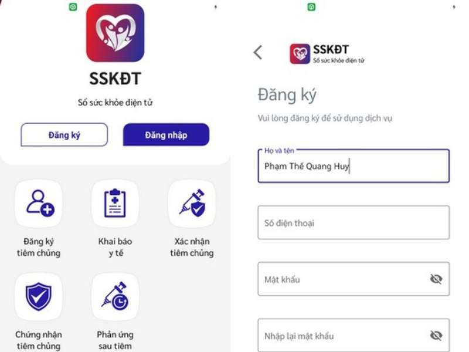Click the Đăng nhập filled button
This screenshot has width=469, height=352.
(166, 135)
